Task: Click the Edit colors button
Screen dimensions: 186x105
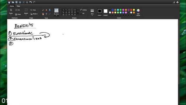Action: (138, 12)
